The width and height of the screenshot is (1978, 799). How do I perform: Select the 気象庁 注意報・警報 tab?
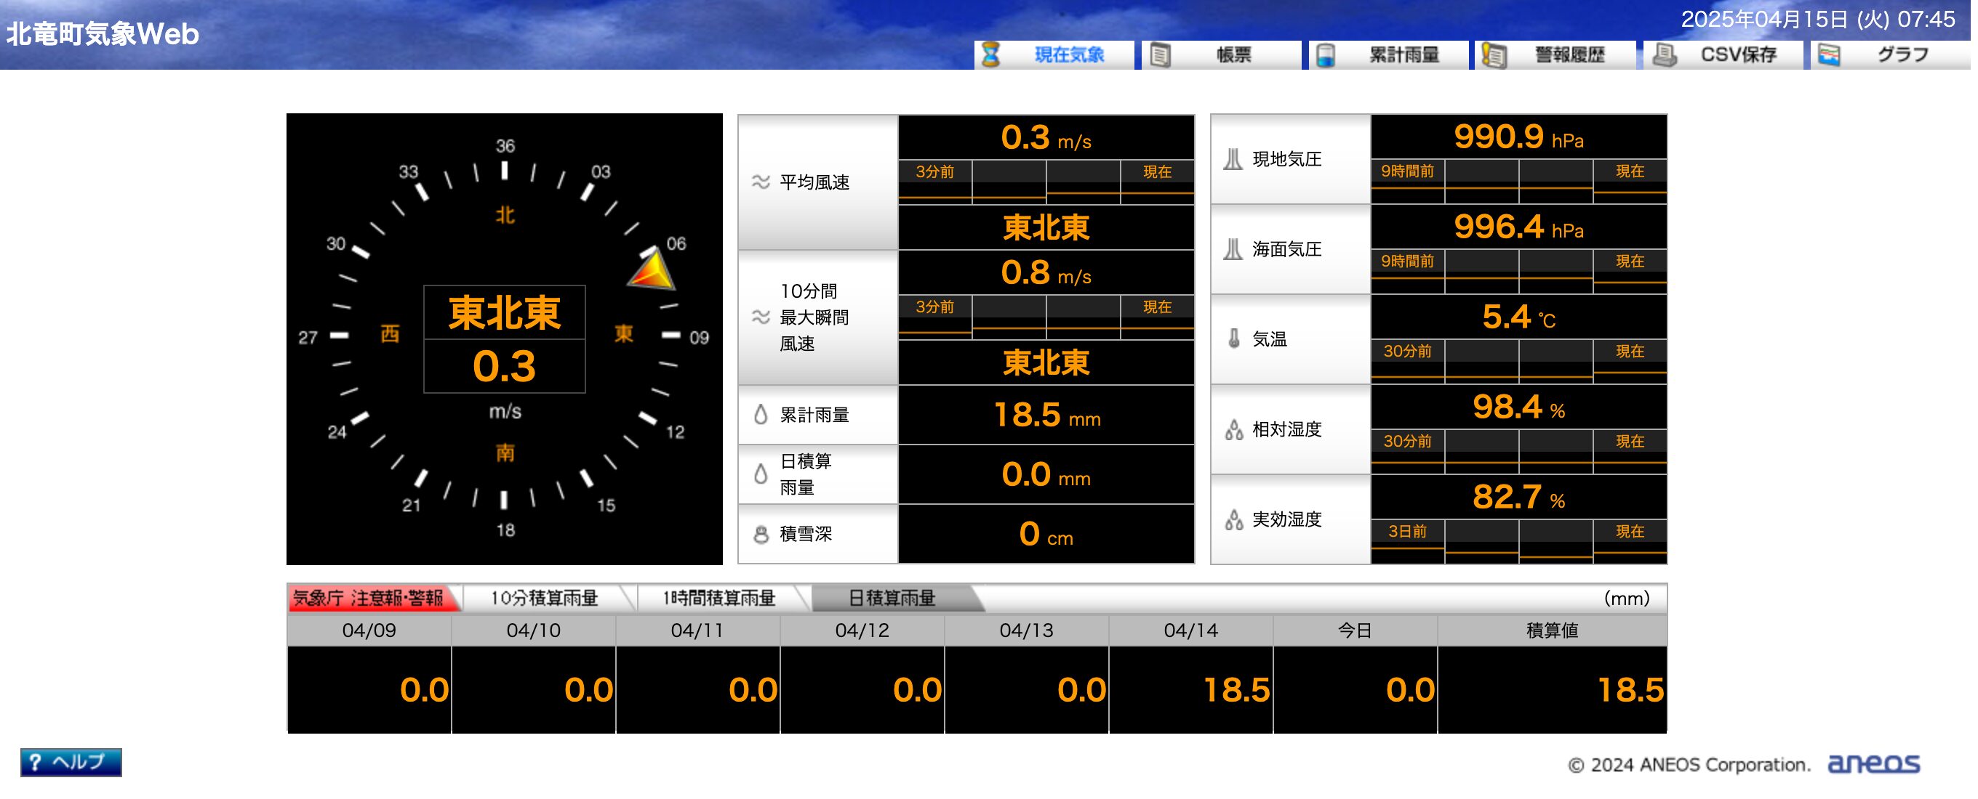[x=372, y=599]
